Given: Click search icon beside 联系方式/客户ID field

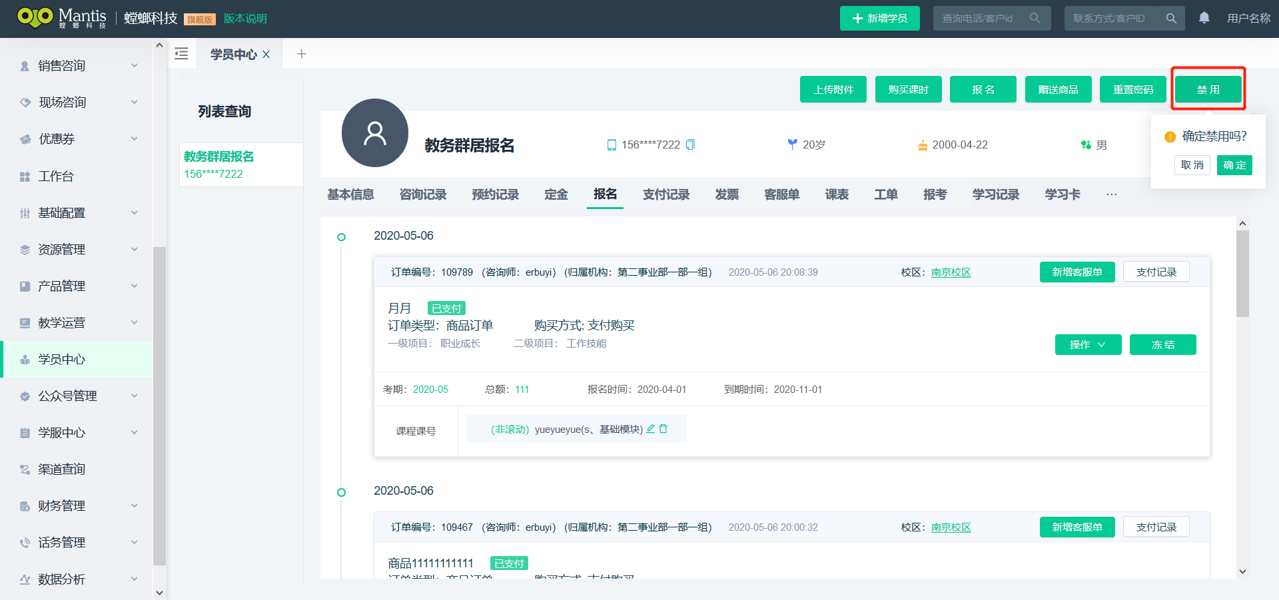Looking at the screenshot, I should pyautogui.click(x=1171, y=18).
